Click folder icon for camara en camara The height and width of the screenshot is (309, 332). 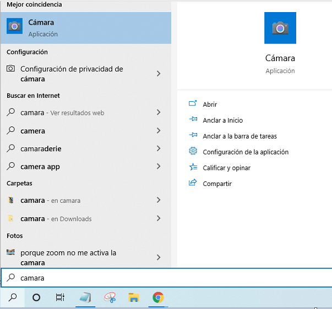pos(11,200)
